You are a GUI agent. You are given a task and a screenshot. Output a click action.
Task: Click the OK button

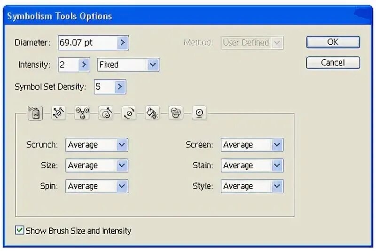click(333, 42)
